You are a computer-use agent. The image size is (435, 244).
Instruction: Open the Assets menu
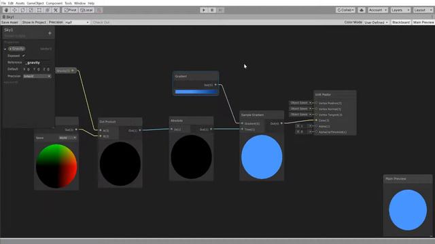point(20,3)
